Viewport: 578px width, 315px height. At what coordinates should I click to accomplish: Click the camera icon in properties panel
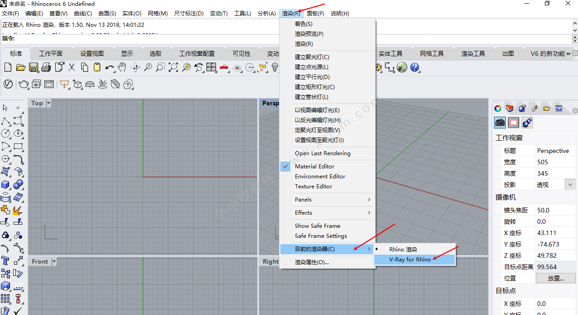500,123
